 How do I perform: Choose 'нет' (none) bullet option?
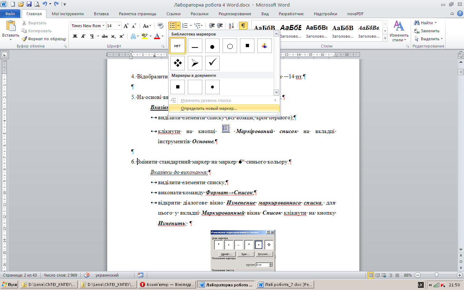178,46
